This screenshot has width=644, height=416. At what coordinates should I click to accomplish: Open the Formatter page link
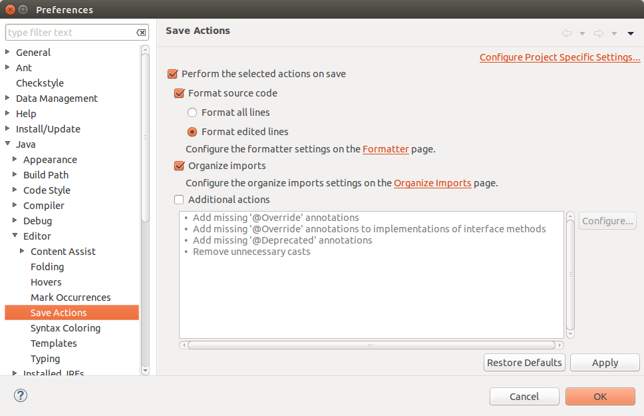385,149
